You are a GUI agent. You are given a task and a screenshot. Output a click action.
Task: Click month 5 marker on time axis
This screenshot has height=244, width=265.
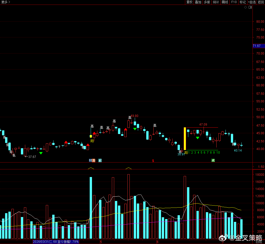101,242
